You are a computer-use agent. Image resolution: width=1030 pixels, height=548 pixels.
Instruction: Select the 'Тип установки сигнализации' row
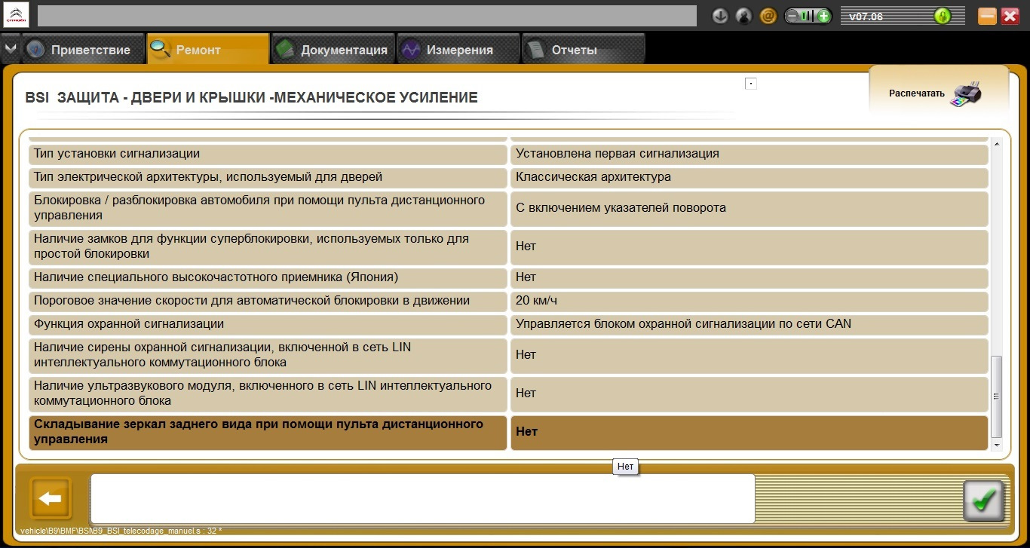pos(268,154)
